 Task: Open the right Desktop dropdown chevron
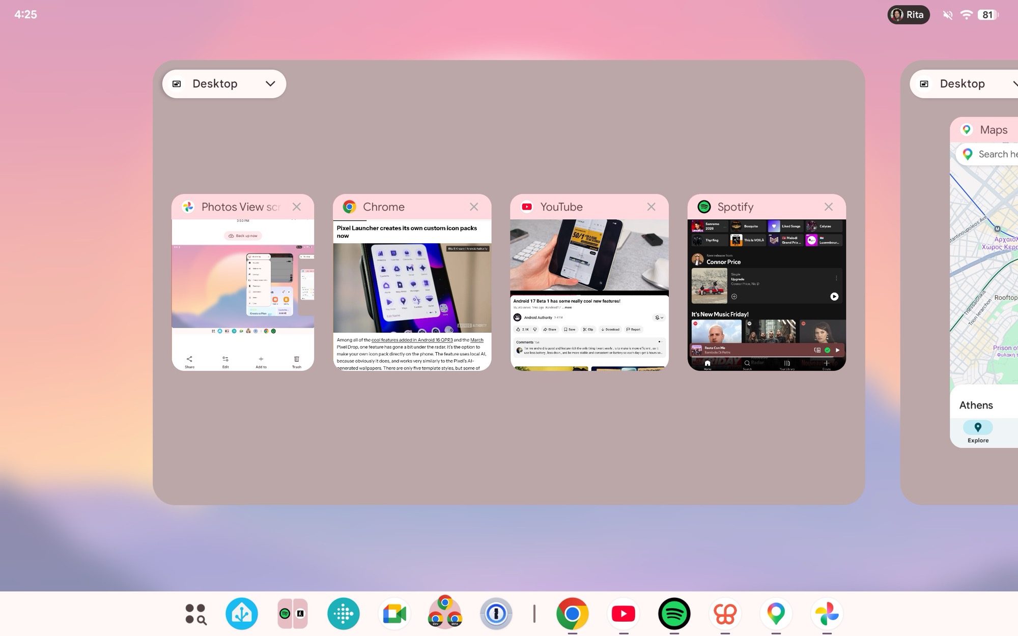(1016, 83)
